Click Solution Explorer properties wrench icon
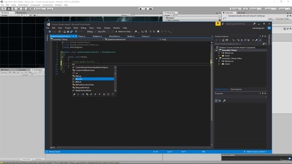This screenshot has width=292, height=164. tap(256, 40)
